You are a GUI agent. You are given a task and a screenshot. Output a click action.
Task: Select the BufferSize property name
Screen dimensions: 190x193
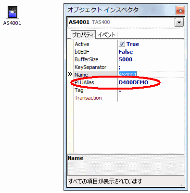[87, 59]
